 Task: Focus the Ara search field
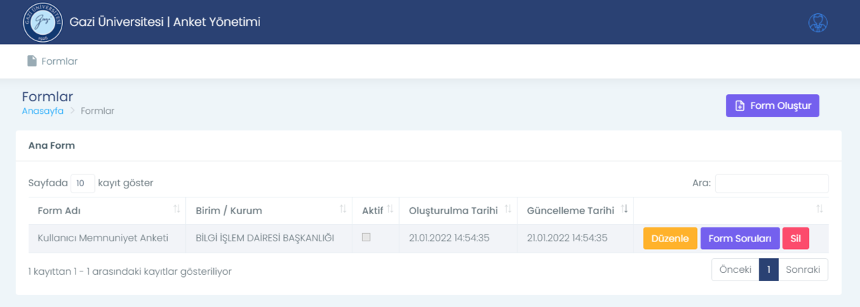(771, 184)
